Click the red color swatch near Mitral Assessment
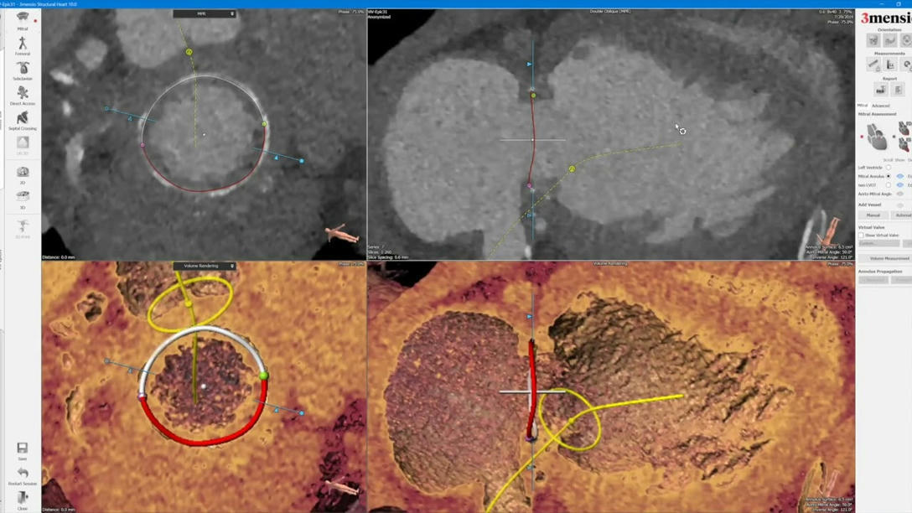912x513 pixels. 861,137
